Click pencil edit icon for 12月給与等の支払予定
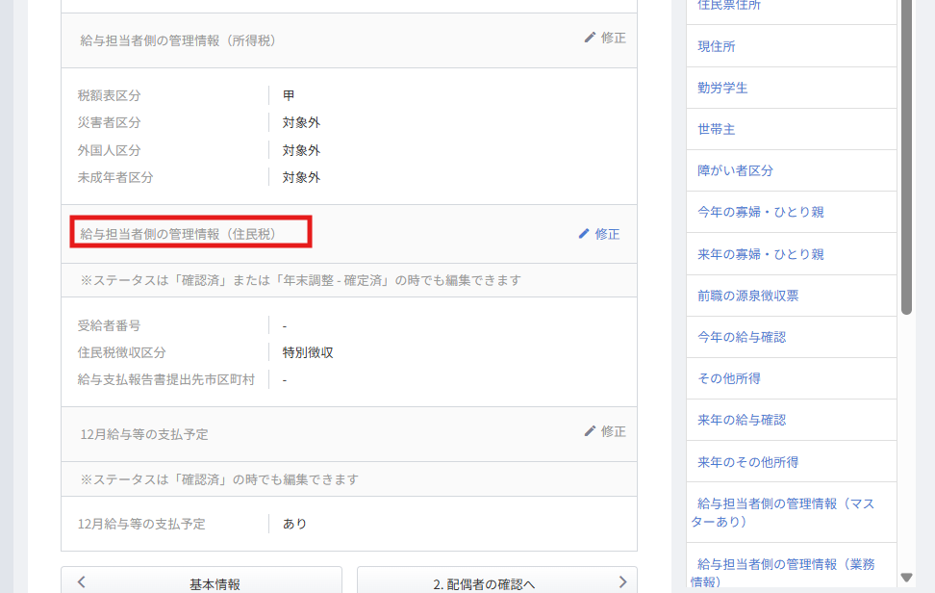Image resolution: width=935 pixels, height=593 pixels. coord(591,431)
